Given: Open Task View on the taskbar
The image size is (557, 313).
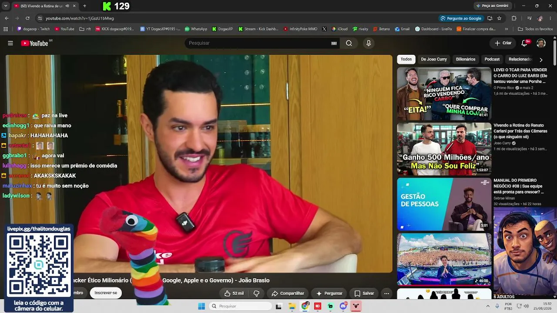Looking at the screenshot, I should point(278,306).
